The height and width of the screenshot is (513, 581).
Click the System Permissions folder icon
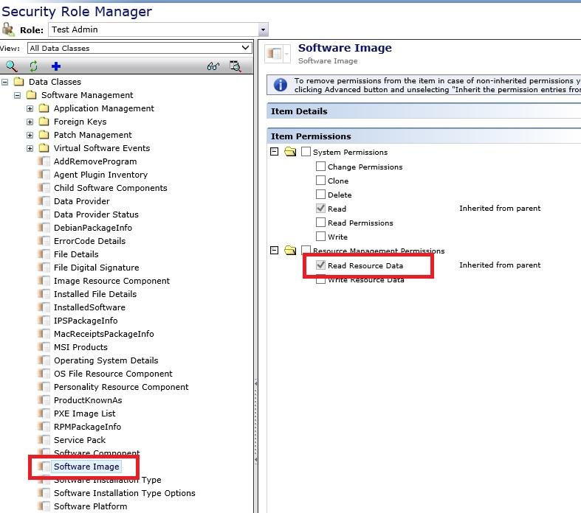[x=290, y=152]
